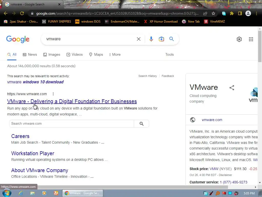Click the Search vmware.com input box

coord(72,124)
